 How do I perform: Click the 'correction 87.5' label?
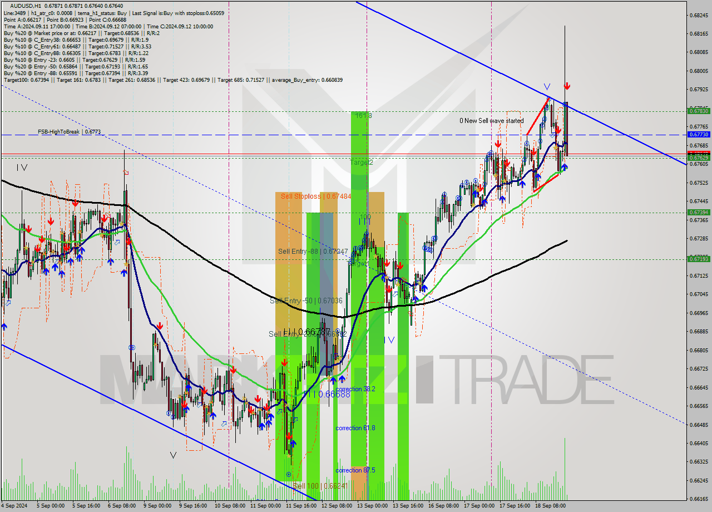[355, 470]
